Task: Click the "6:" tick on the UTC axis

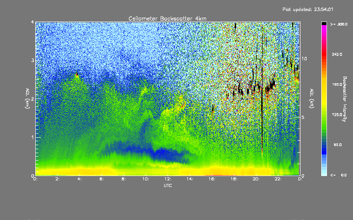Action: point(101,179)
